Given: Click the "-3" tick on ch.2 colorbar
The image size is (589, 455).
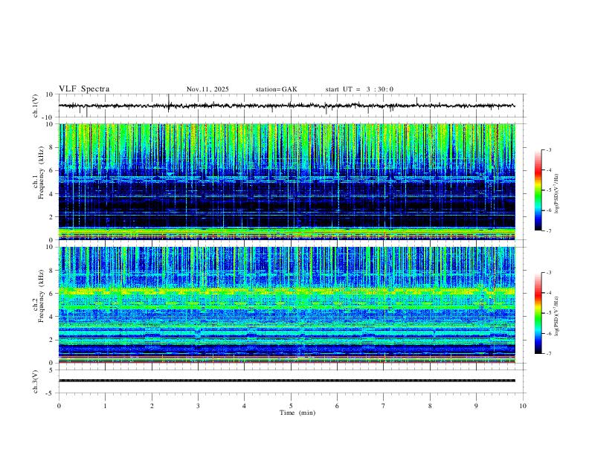Looking at the screenshot, I should point(549,273).
